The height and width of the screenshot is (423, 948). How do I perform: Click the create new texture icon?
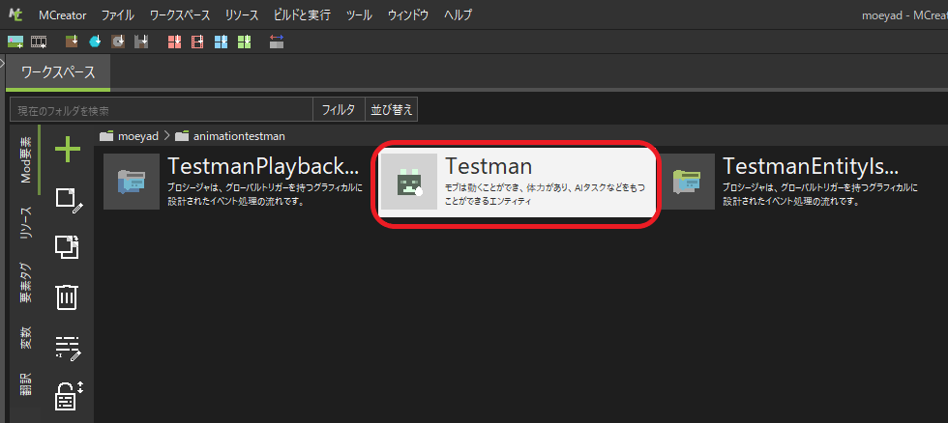pos(15,42)
